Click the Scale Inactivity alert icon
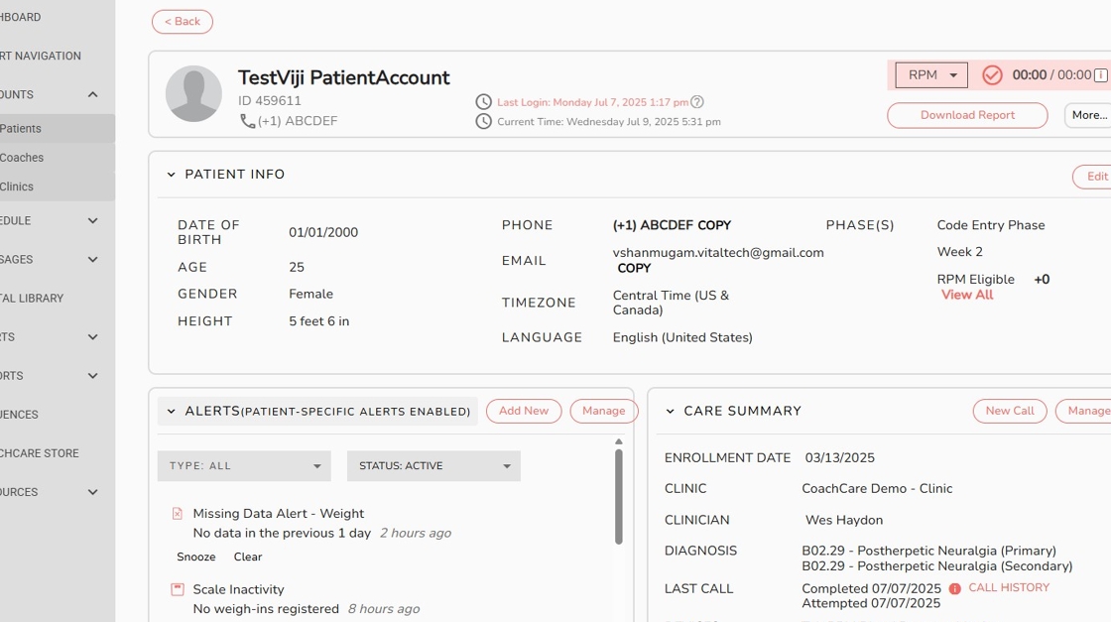Screen dimensions: 1111x622 (x=178, y=589)
